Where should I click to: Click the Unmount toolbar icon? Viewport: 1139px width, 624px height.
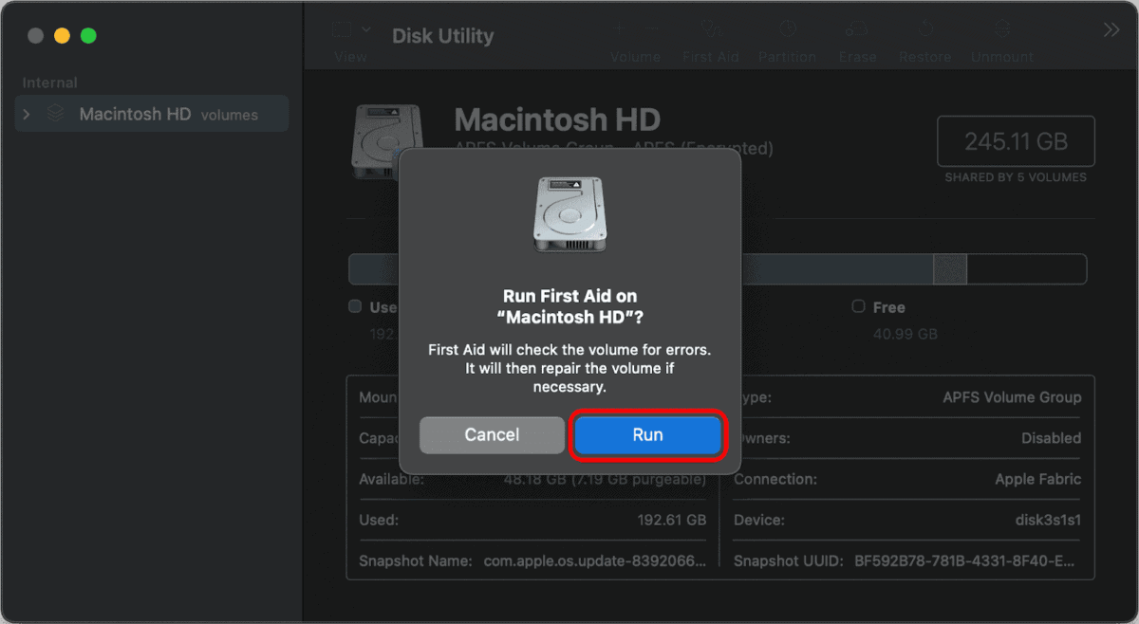[x=1001, y=29]
